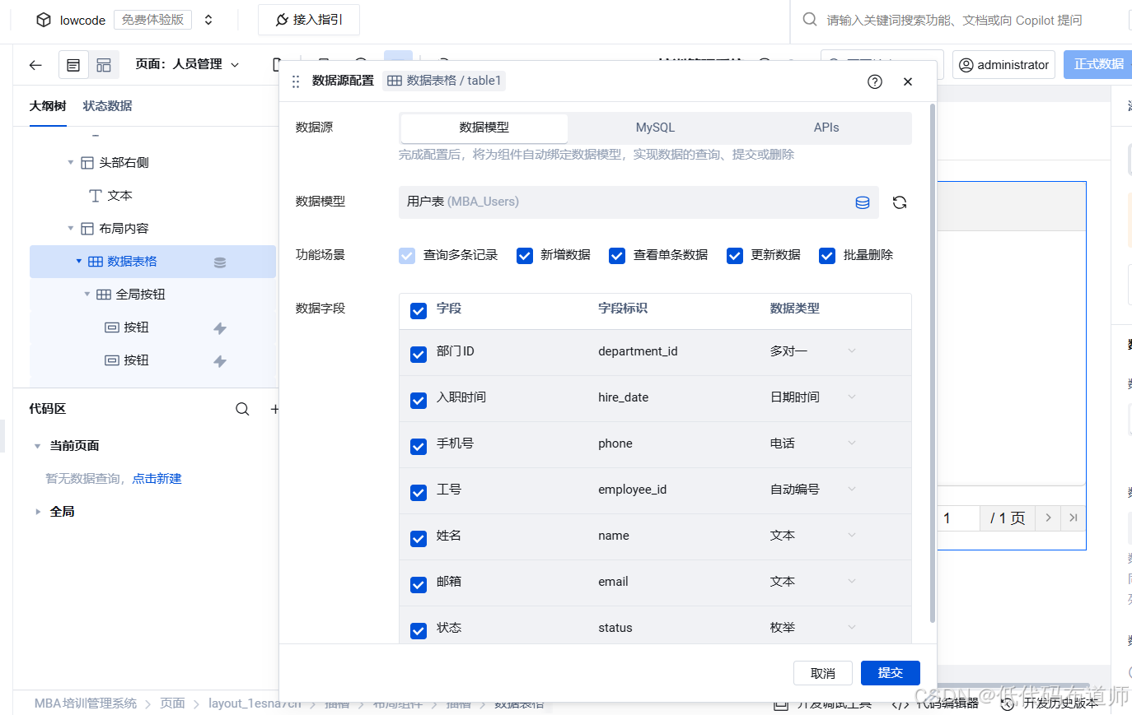The width and height of the screenshot is (1132, 715).
Task: Collapse the 头部右侧 tree node
Action: 71,163
